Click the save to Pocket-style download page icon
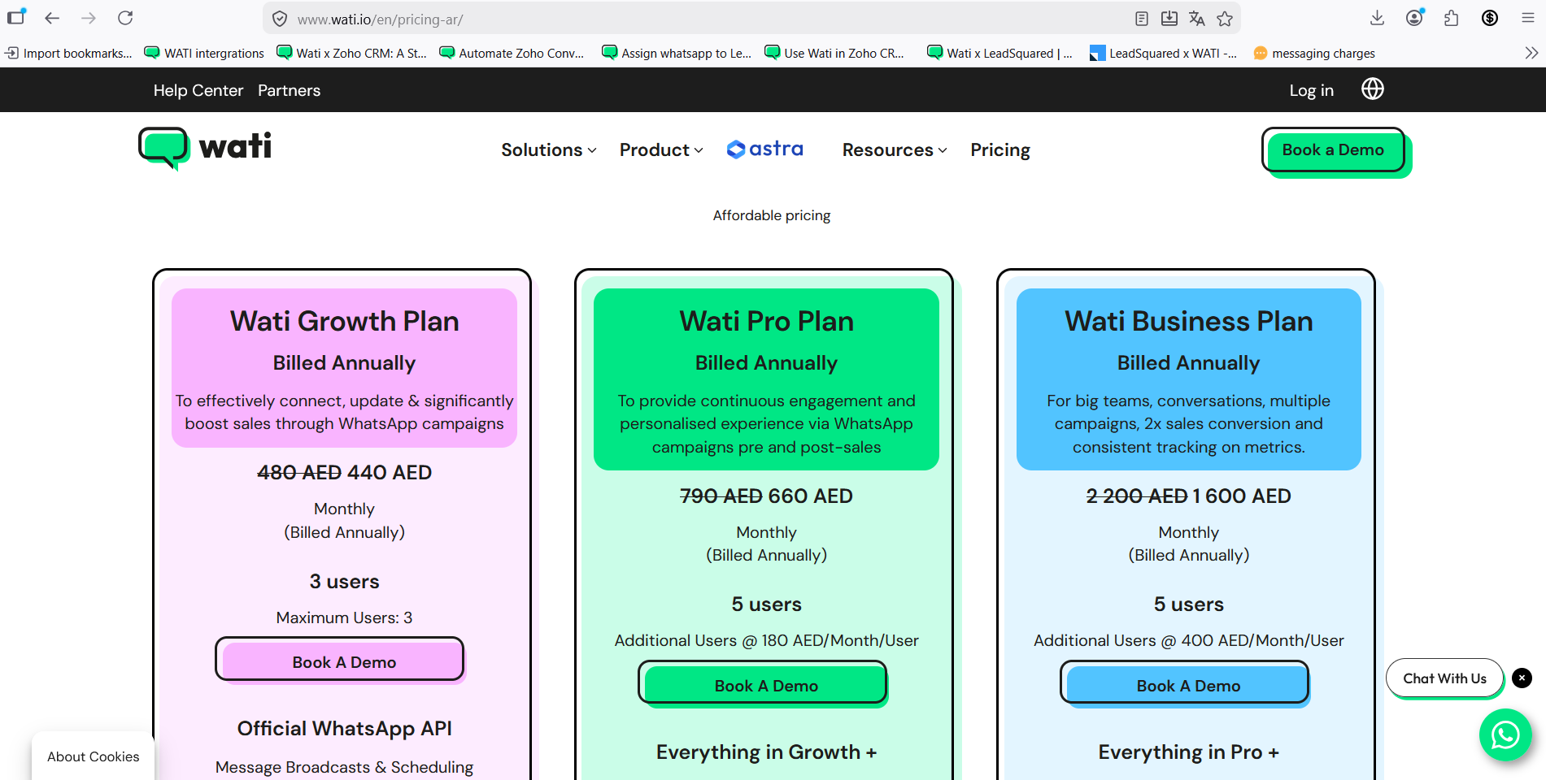Viewport: 1546px width, 780px height. coord(1169,19)
